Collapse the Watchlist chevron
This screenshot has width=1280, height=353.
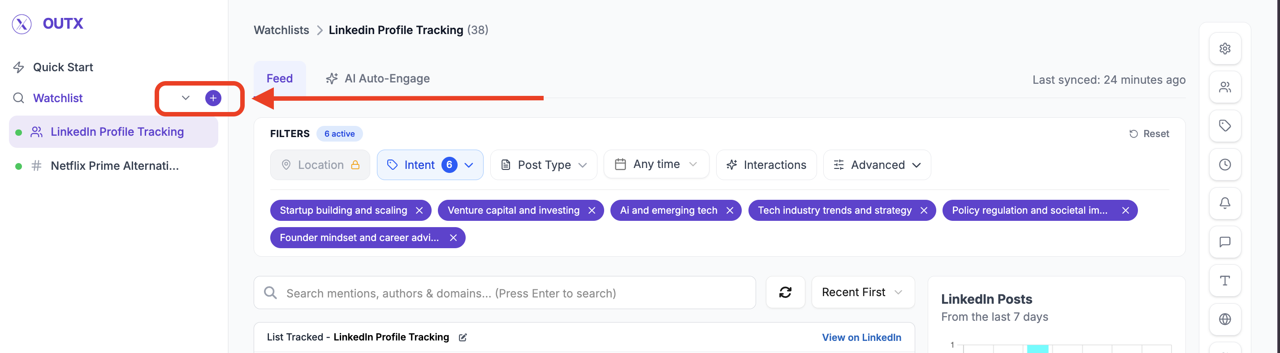[x=186, y=98]
